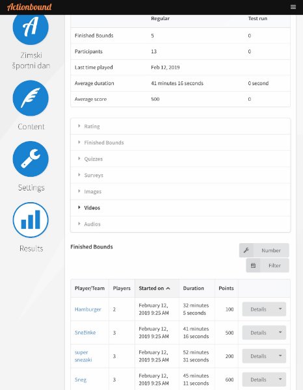Expand the Quizzes section

(x=180, y=159)
